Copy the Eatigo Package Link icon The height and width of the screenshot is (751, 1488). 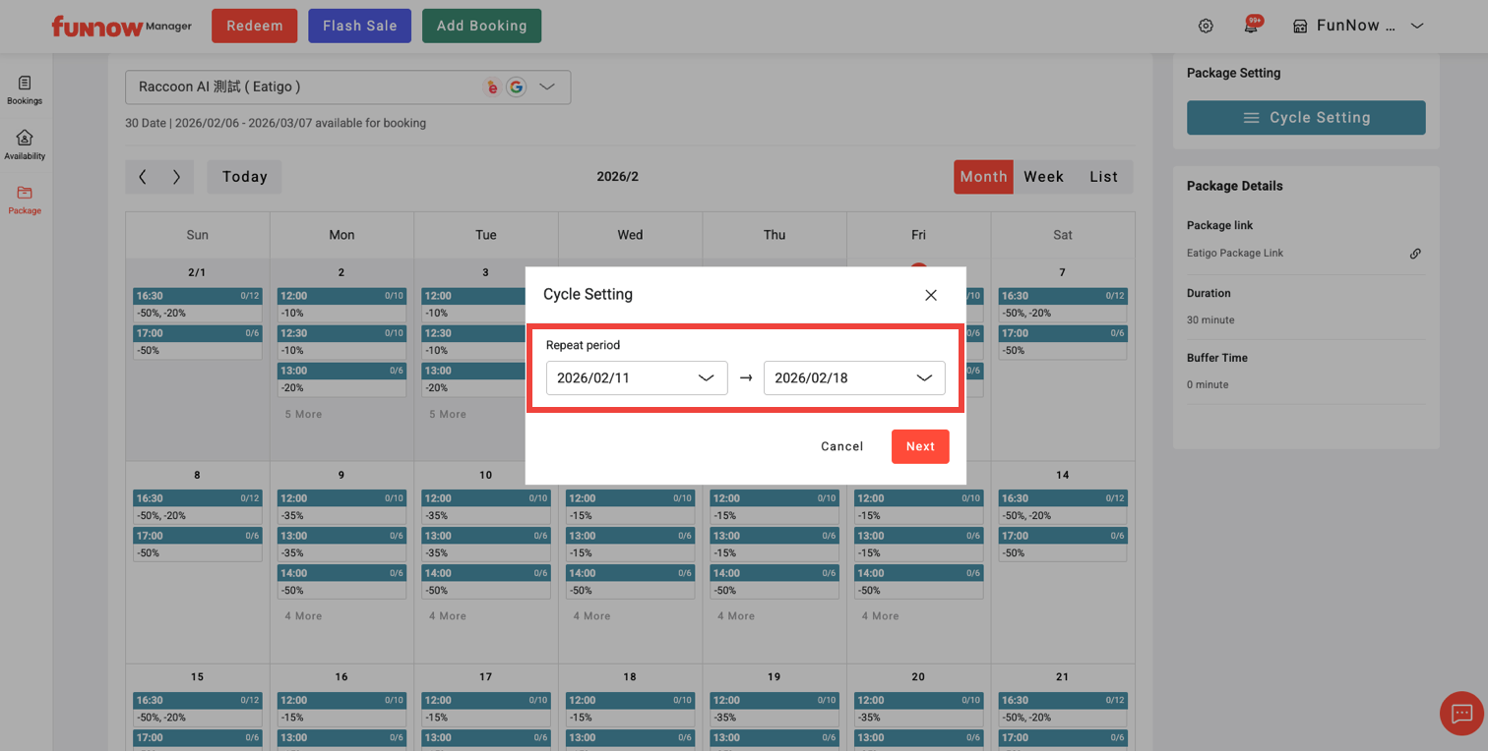1415,254
